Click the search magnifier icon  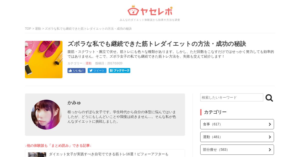coord(269,98)
